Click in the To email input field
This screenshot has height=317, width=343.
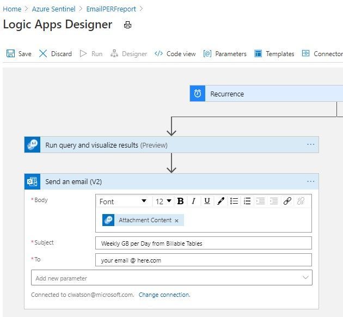click(204, 260)
